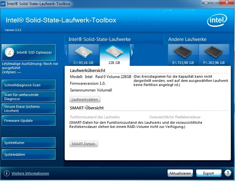This screenshot has width=235, height=181.
Task: Open the Intel SSD Optimizer tool
Action: click(29, 52)
